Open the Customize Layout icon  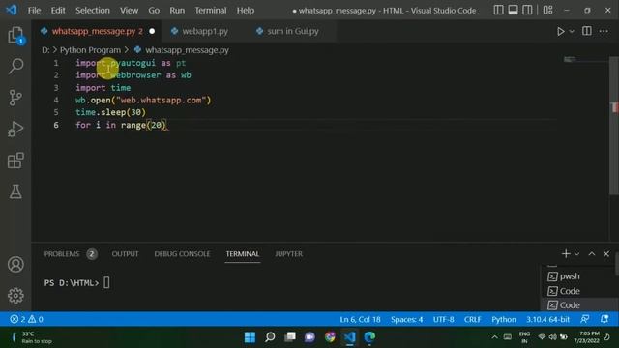[x=547, y=11]
